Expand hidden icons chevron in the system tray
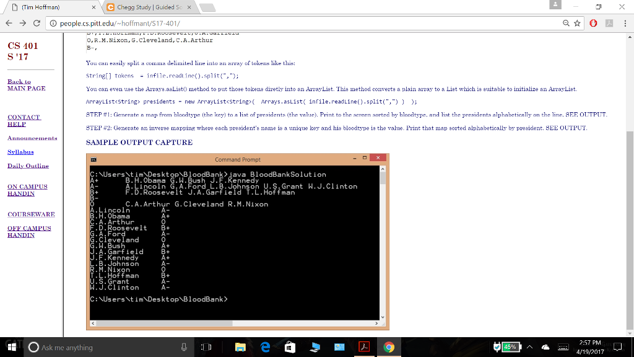The width and height of the screenshot is (634, 357). pos(529,348)
